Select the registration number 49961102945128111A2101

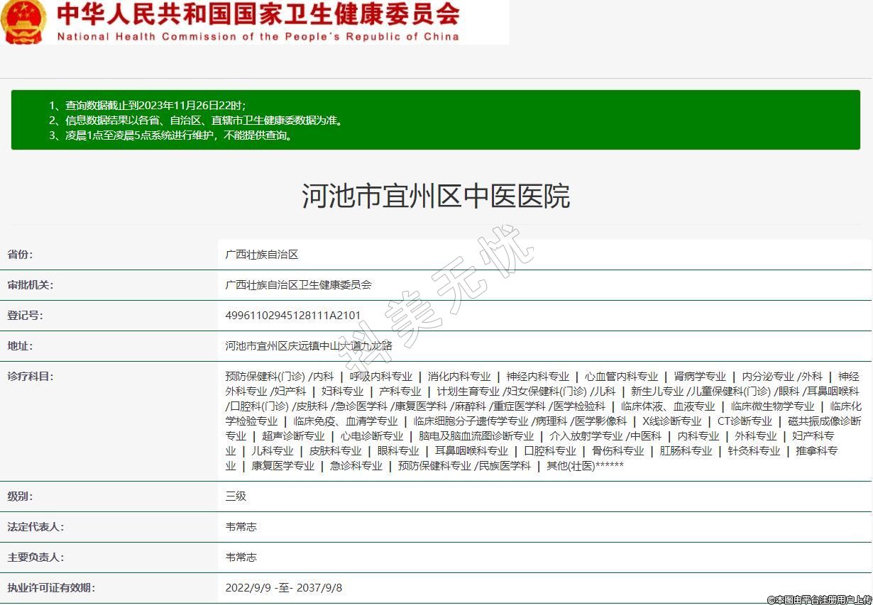(293, 316)
